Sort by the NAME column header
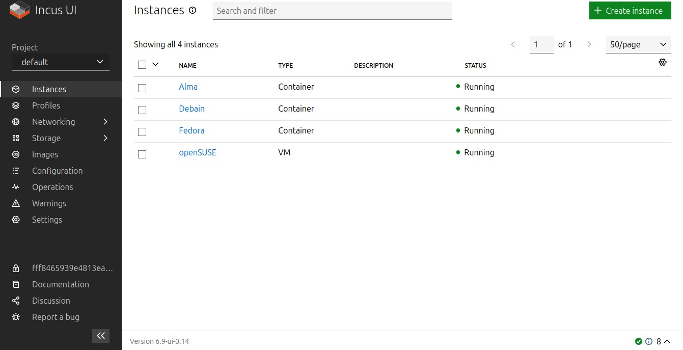The width and height of the screenshot is (683, 350). (187, 66)
